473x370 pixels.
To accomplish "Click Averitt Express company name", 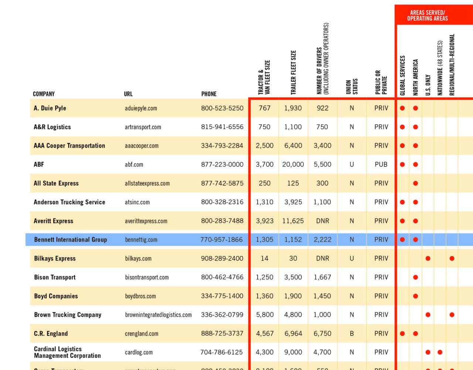I will (x=54, y=221).
